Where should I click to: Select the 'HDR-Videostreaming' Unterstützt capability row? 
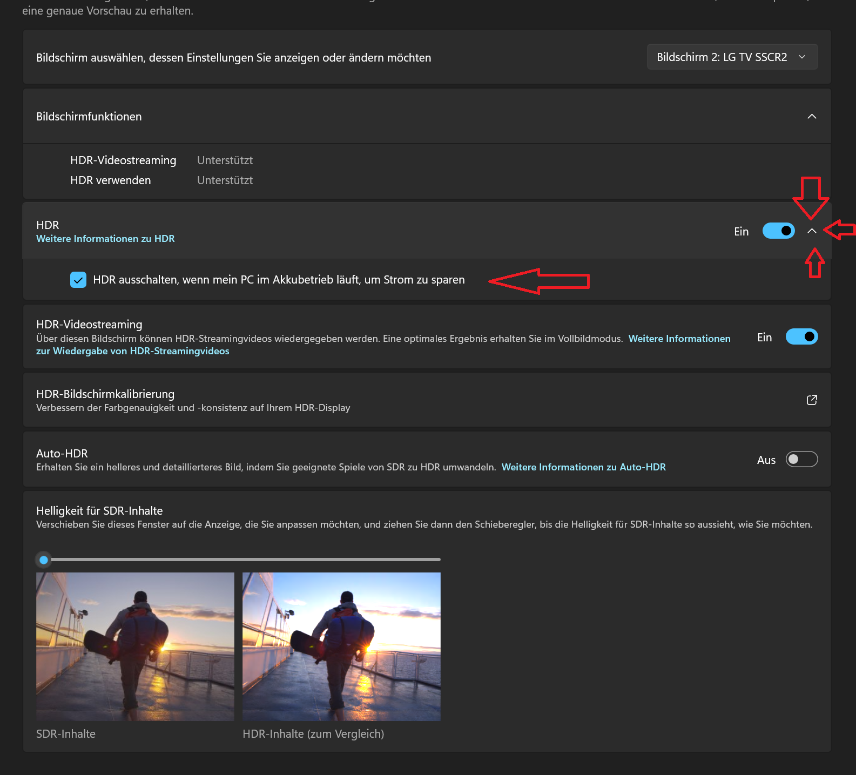[x=161, y=160]
